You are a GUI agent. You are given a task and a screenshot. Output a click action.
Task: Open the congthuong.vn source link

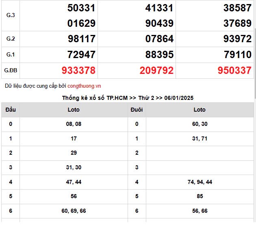coord(84,86)
